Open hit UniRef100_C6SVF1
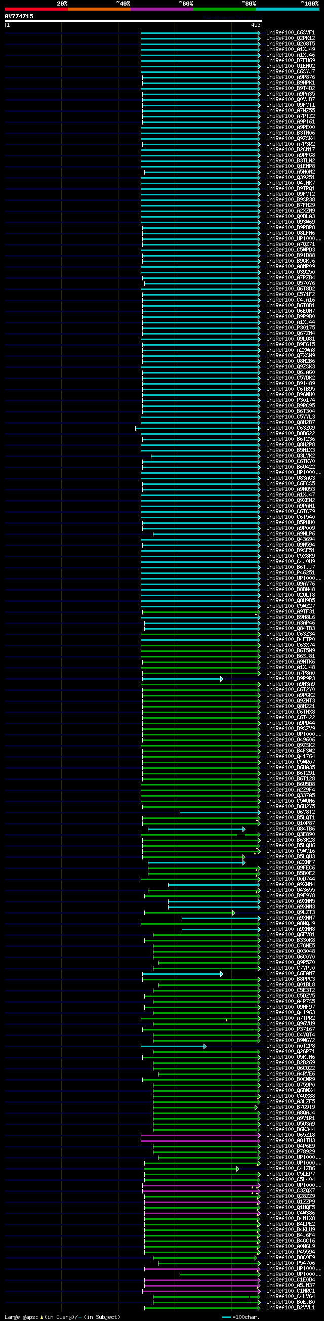The width and height of the screenshot is (324, 1321). click(291, 32)
